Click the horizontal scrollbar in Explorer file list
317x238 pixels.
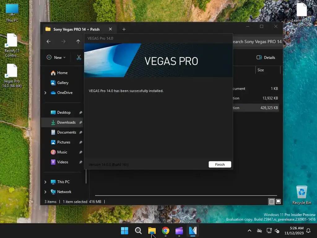coord(186,196)
